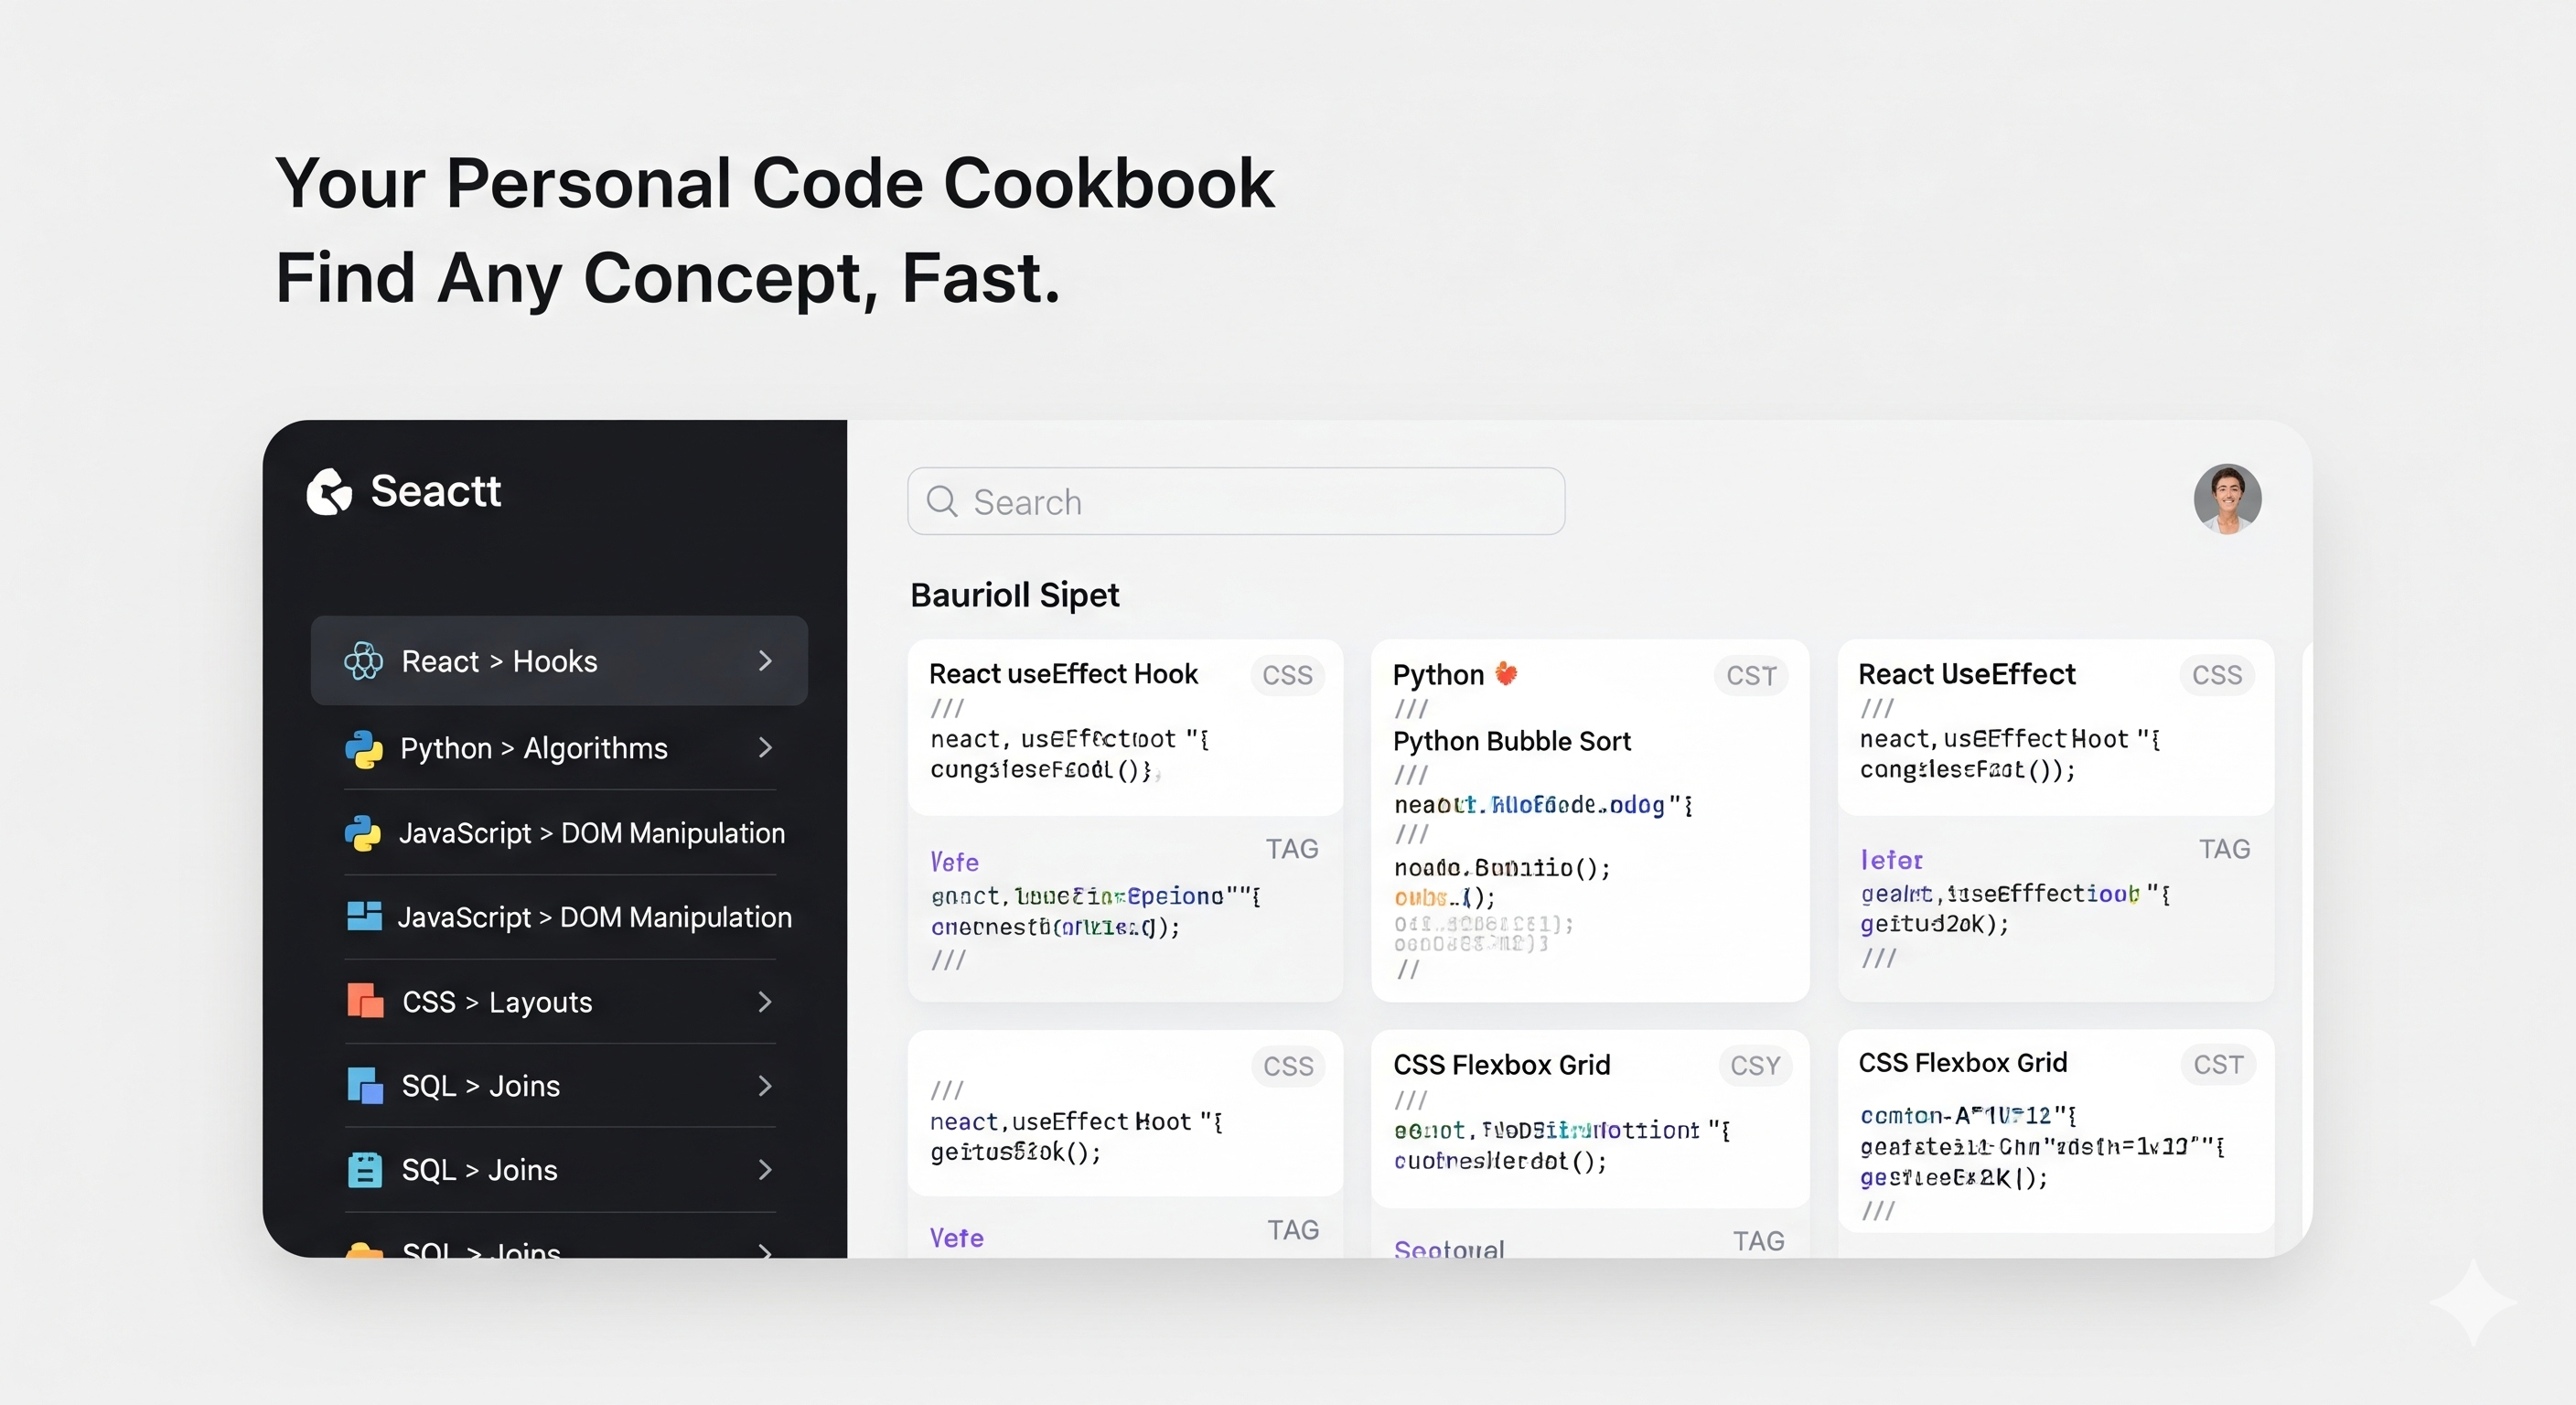Screen dimensions: 2576x1405
Task: Open JavaScript > DOM Manipulation with Python icon
Action: tap(591, 833)
